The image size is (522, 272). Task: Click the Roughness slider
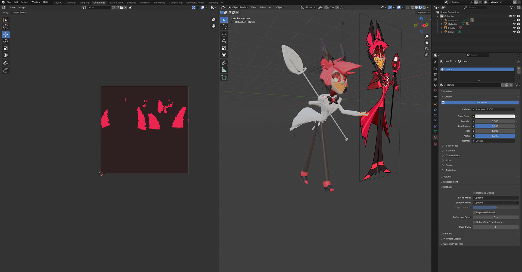pyautogui.click(x=495, y=126)
